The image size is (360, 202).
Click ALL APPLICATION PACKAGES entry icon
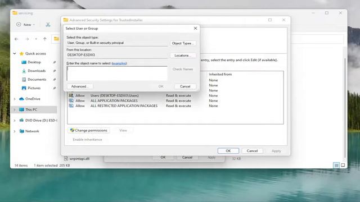click(71, 100)
